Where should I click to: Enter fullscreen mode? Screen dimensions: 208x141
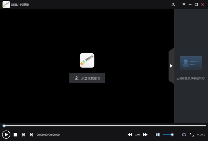(x=192, y=134)
